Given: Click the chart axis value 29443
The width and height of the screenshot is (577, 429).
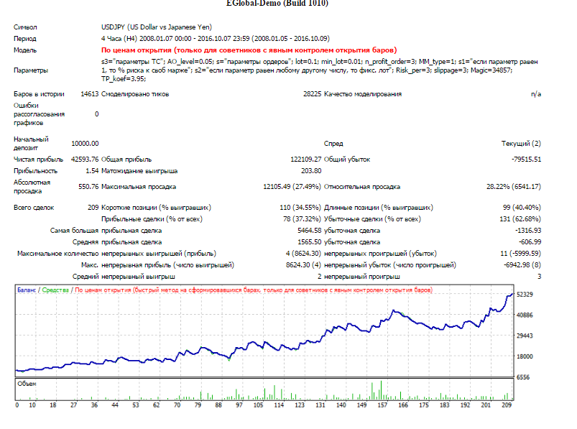Looking at the screenshot, I should tap(525, 336).
